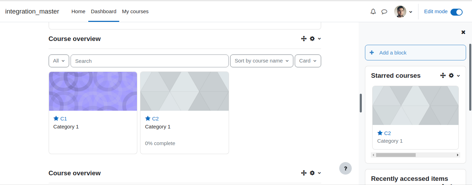Expand the Sort by course name dropdown

click(262, 61)
